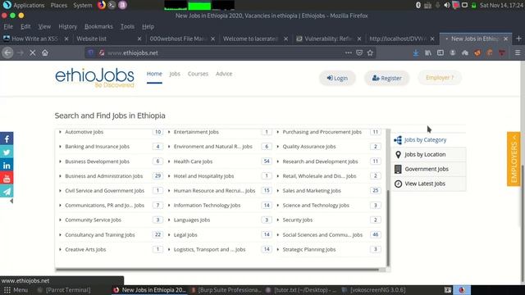Collapse social sidebar arrow

coord(11,201)
